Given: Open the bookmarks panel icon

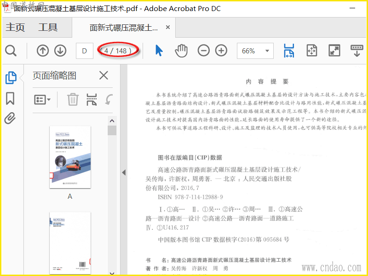Looking at the screenshot, I should (10, 98).
